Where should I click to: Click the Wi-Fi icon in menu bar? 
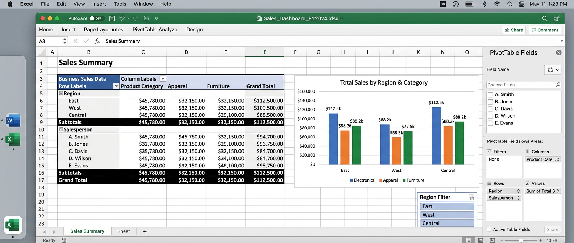click(x=497, y=4)
